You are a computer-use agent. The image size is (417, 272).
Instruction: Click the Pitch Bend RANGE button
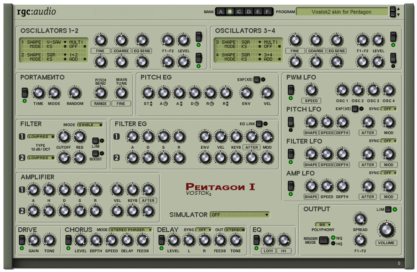(100, 104)
